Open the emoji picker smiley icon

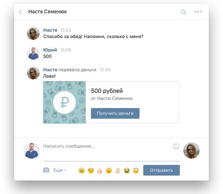tap(176, 146)
